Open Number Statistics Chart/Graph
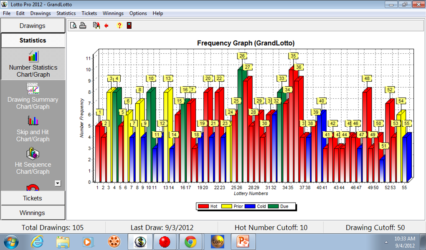Image resolution: width=426 pixels, height=250 pixels. 33,64
